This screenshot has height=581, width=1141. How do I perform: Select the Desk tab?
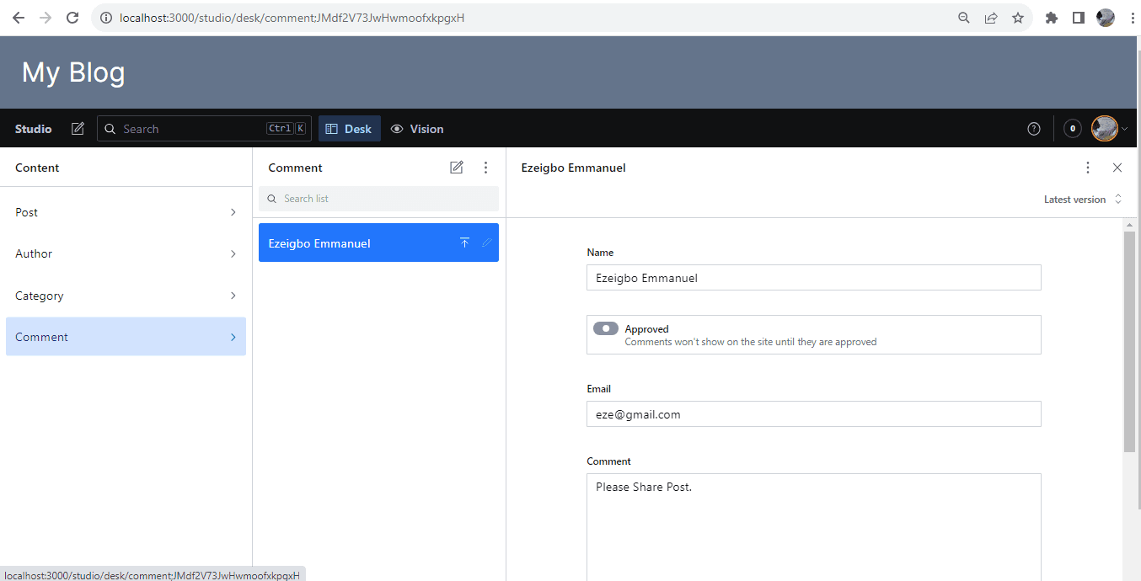[x=350, y=129]
